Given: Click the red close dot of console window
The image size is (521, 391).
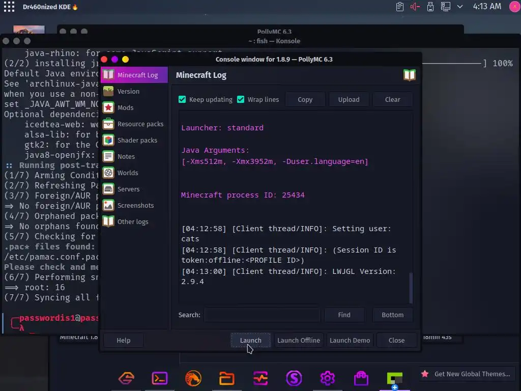Looking at the screenshot, I should pyautogui.click(x=104, y=59).
